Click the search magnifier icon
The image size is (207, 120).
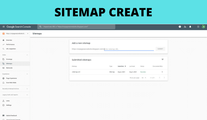point(40,27)
